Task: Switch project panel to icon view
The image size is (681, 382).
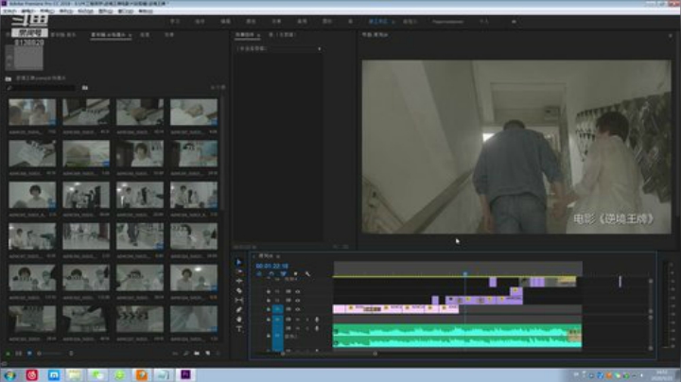Action: [x=29, y=354]
